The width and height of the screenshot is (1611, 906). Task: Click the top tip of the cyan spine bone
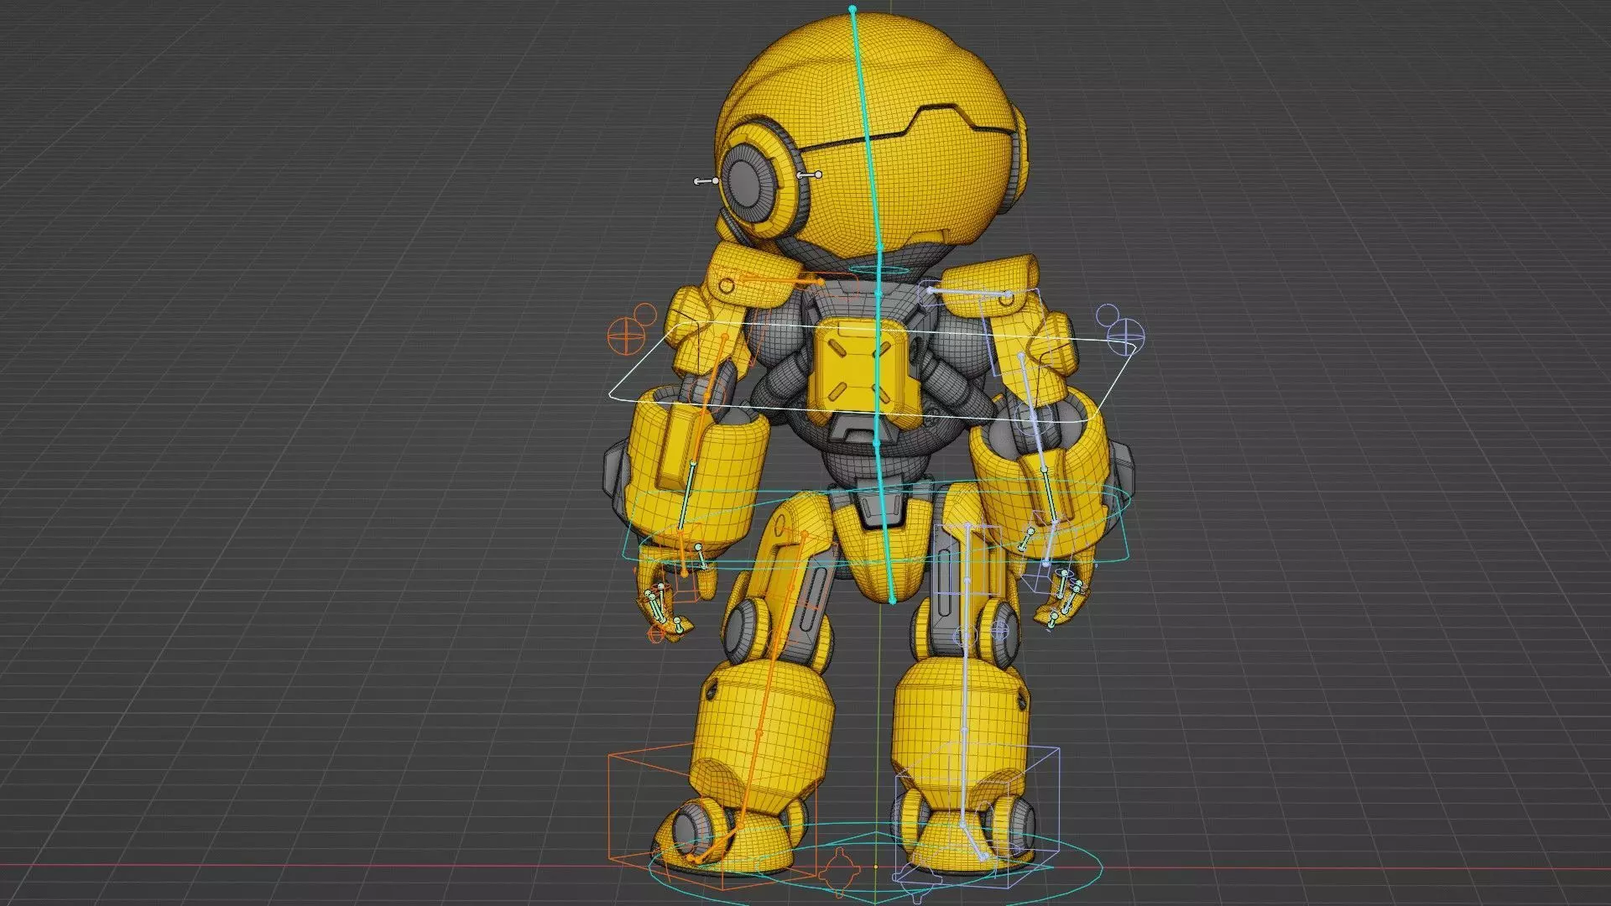click(852, 9)
